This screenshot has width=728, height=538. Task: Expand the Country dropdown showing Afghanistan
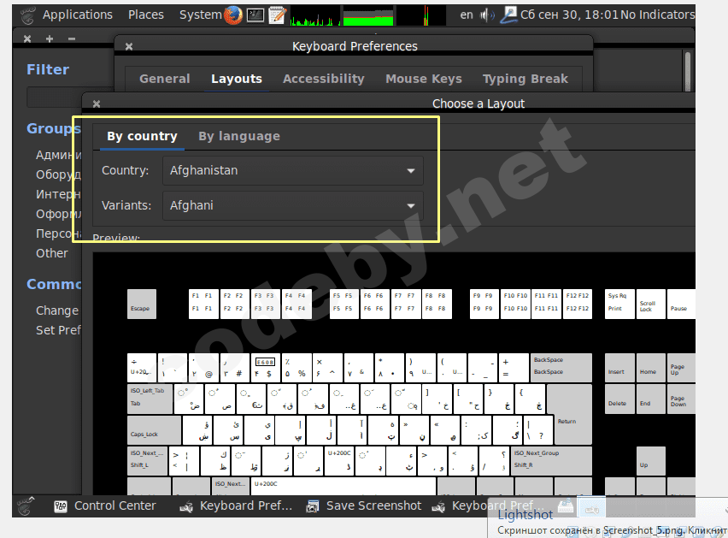[x=293, y=170]
